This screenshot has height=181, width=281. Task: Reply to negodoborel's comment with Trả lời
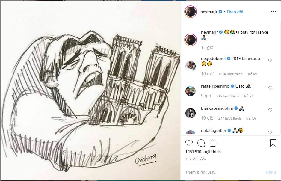pyautogui.click(x=252, y=74)
